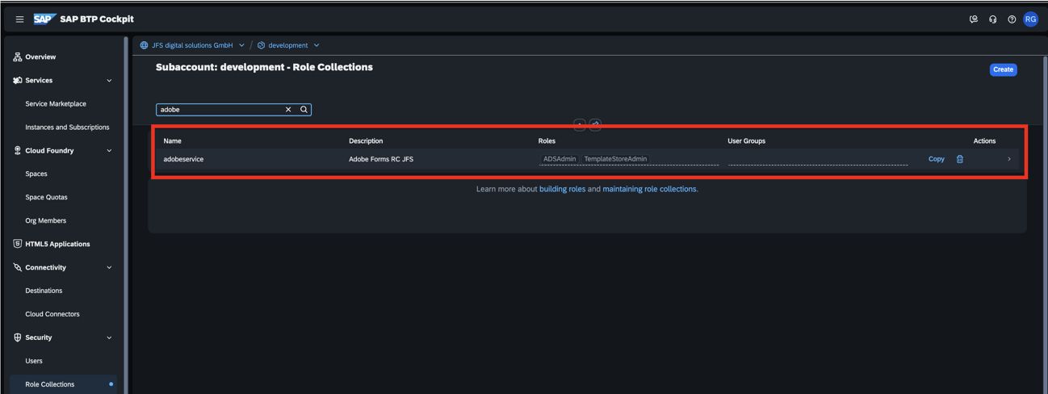This screenshot has width=1048, height=394.
Task: Open adobeservice row details arrow
Action: click(x=1009, y=159)
